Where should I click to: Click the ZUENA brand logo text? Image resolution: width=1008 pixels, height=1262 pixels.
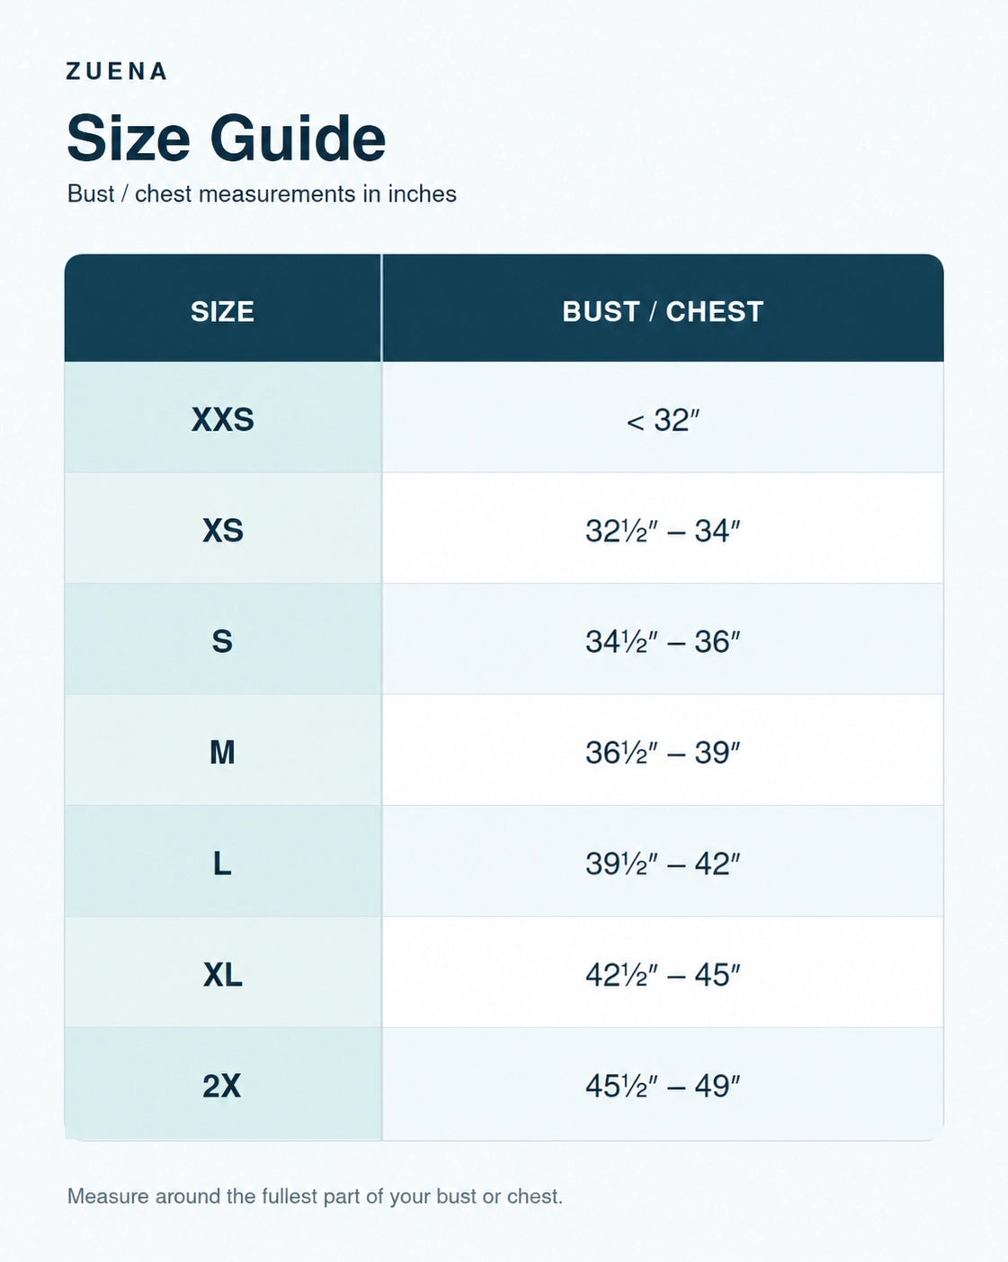pos(117,72)
